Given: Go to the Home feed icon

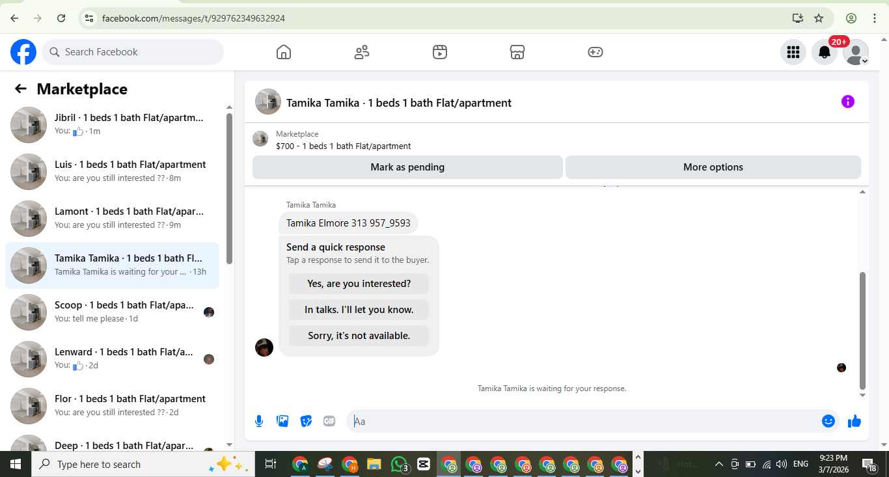Looking at the screenshot, I should [x=284, y=52].
